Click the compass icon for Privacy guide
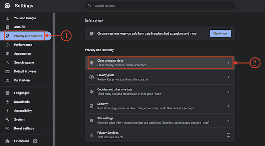Image resolution: width=265 pixels, height=146 pixels. [91, 77]
